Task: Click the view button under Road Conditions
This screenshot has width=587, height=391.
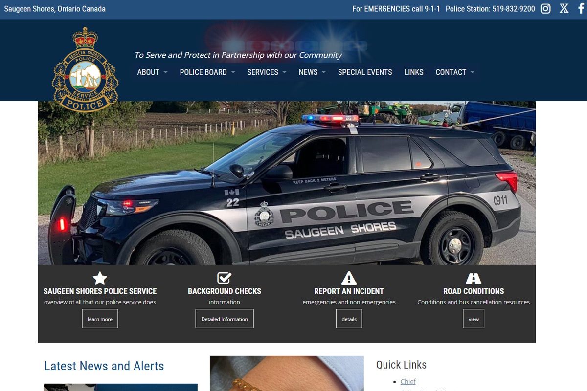Action: coord(474,319)
